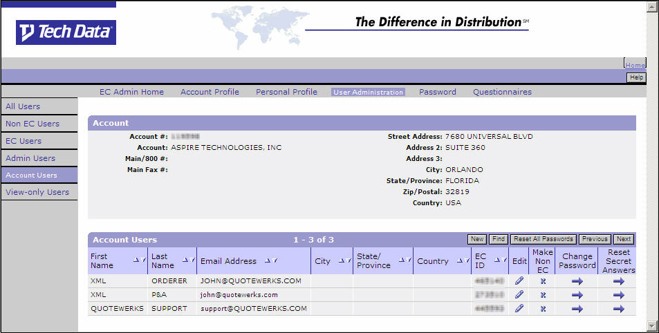Change password arrow for XML P&A
This screenshot has height=333, width=659.
click(577, 295)
